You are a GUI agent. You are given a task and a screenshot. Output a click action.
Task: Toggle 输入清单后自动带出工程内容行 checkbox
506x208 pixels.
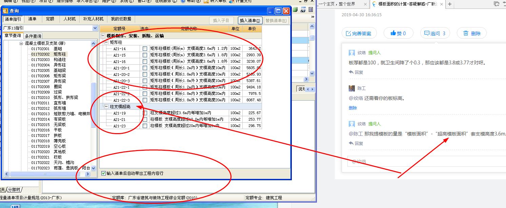104,173
